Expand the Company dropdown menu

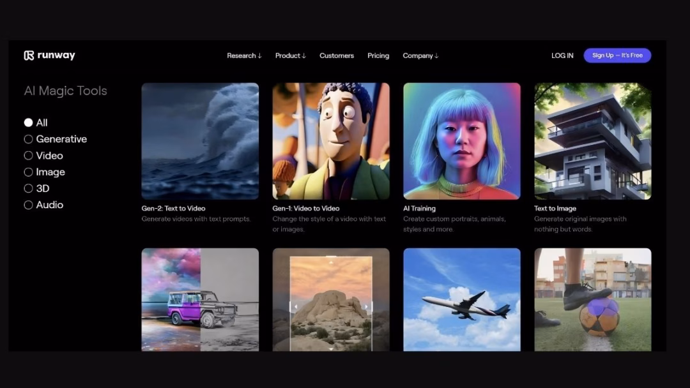[x=420, y=56]
